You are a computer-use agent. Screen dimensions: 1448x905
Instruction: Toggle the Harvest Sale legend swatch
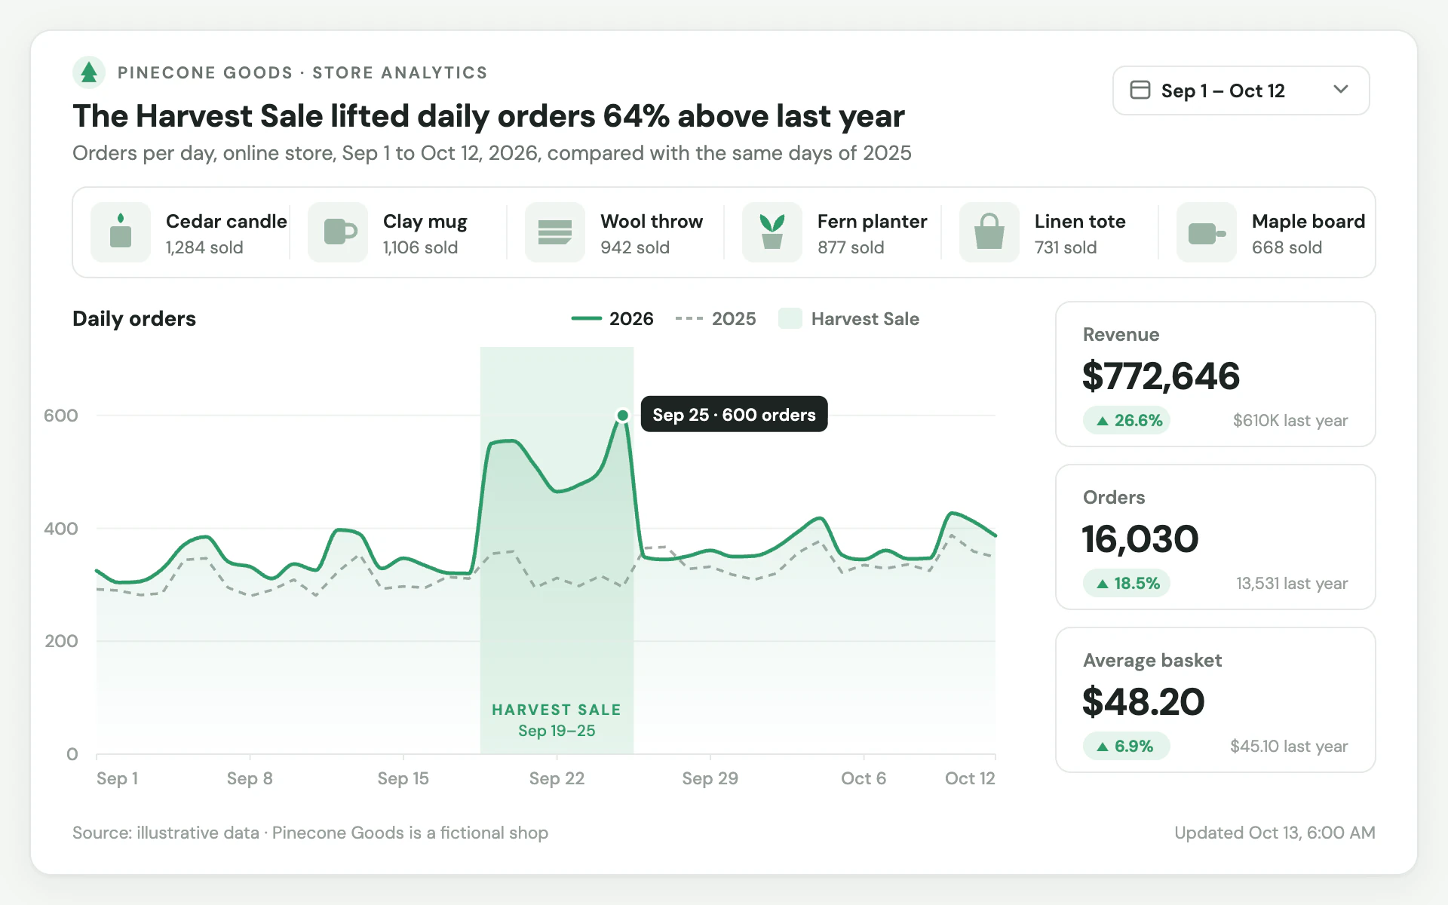click(790, 318)
